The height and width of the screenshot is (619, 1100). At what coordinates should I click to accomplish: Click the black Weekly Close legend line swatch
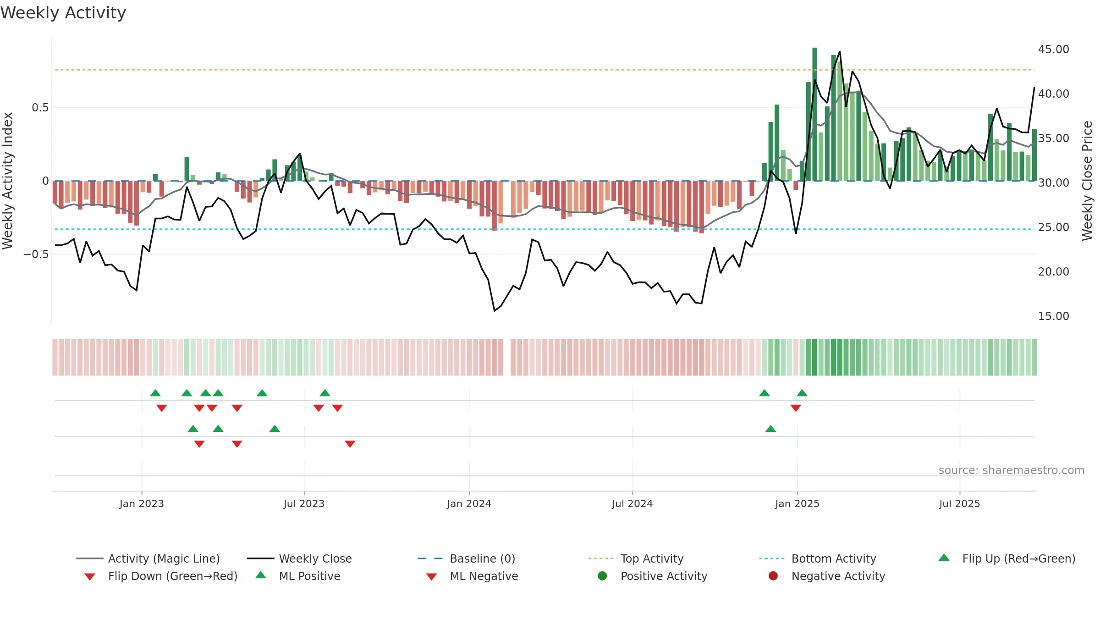[x=261, y=558]
